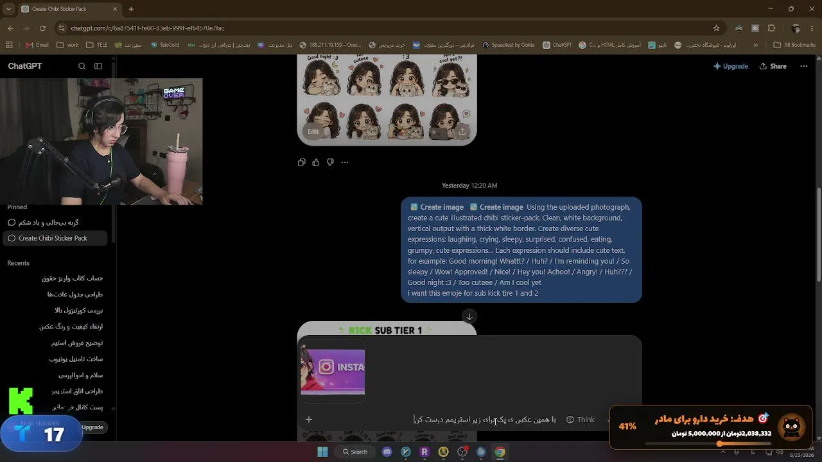
Task: Open Google Chrome from the taskbar
Action: click(x=500, y=452)
